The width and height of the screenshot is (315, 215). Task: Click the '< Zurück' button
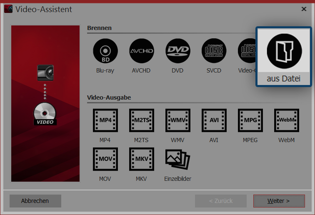(x=221, y=201)
